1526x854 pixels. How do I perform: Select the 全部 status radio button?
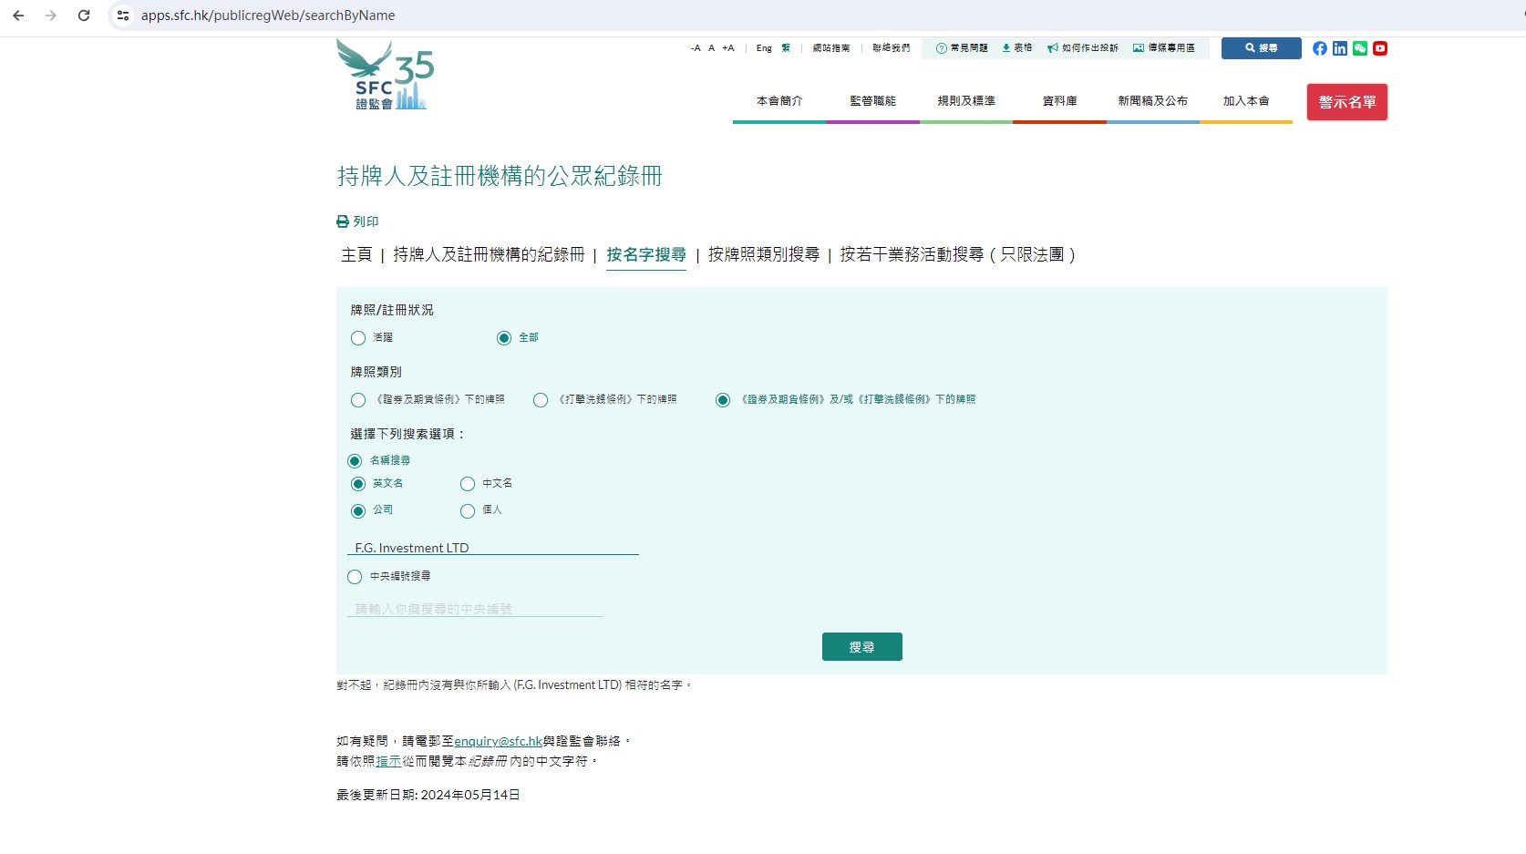pos(504,338)
